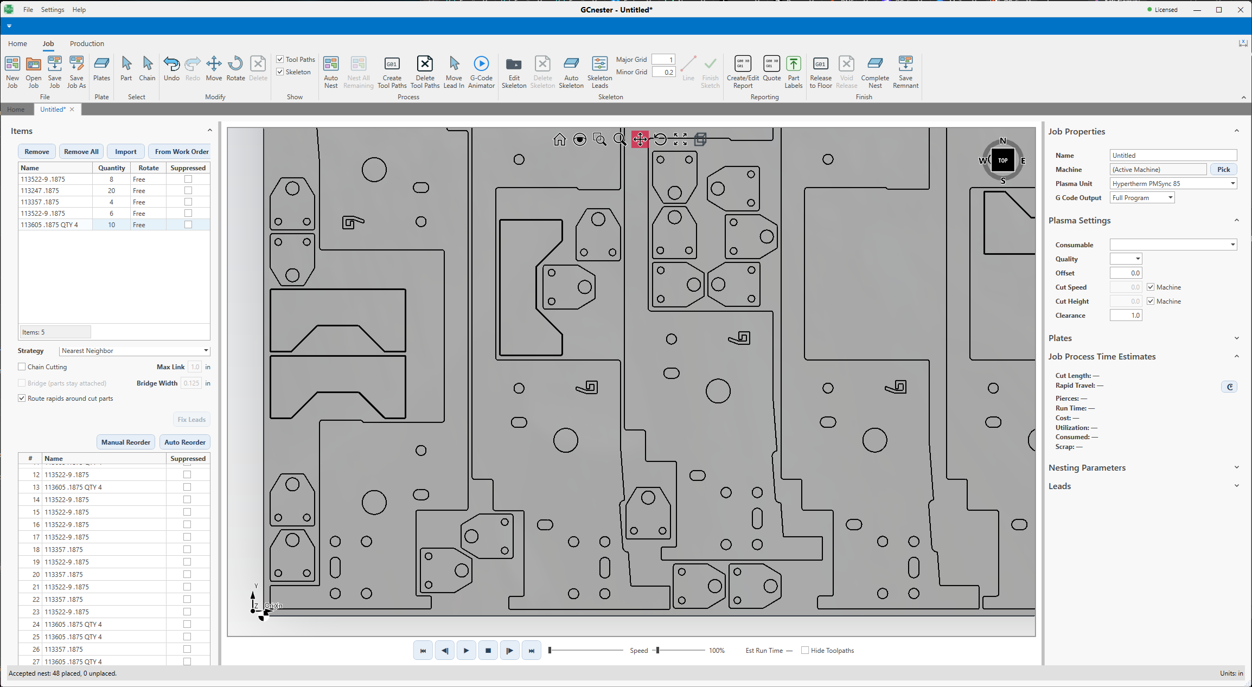
Task: Refresh job process time estimates
Action: (1229, 387)
